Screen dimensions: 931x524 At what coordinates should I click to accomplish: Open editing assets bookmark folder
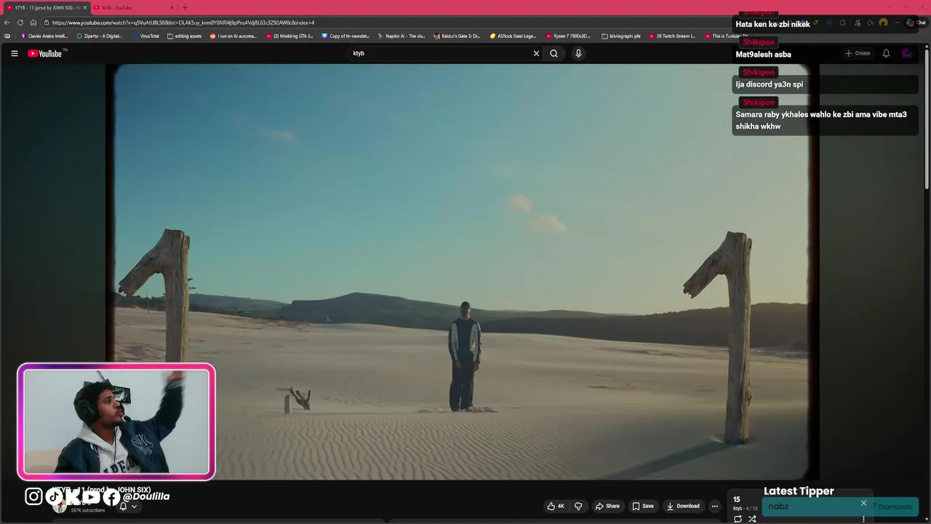184,36
